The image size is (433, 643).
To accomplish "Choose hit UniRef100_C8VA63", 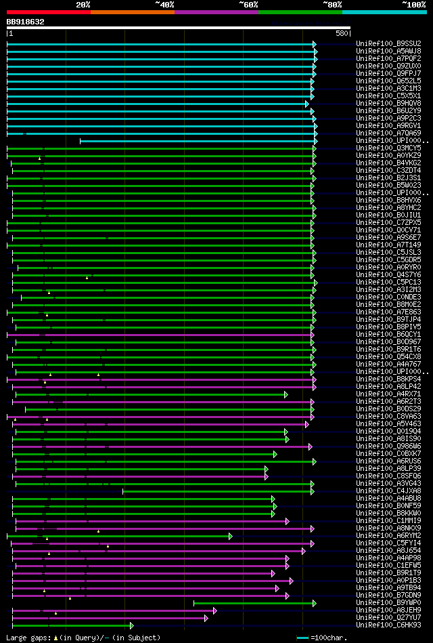I will [x=388, y=416].
